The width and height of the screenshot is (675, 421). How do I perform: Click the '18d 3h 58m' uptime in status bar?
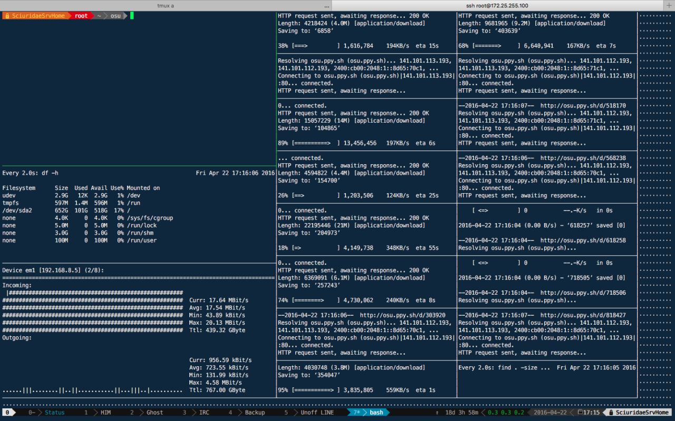pyautogui.click(x=461, y=413)
